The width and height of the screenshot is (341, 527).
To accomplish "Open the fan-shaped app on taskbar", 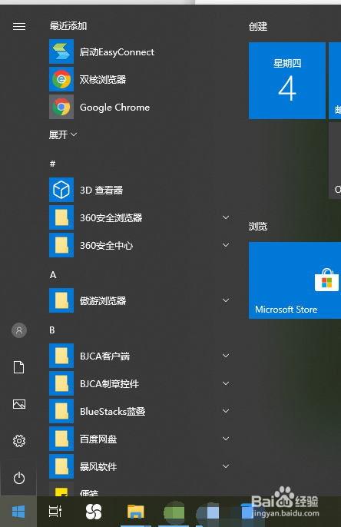I will pyautogui.click(x=94, y=512).
